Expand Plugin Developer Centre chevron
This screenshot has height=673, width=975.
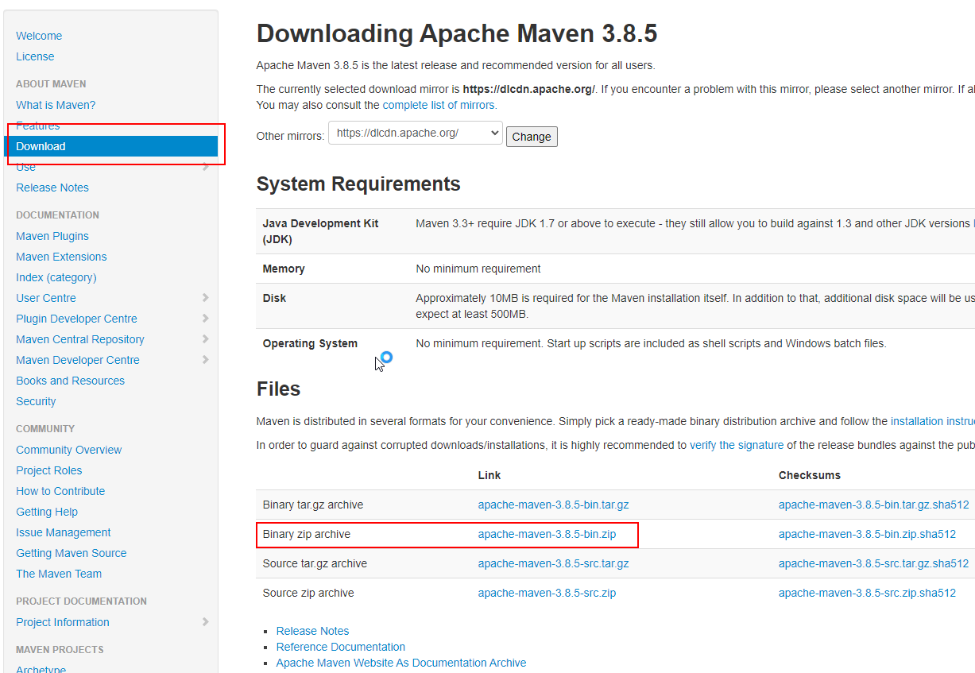click(x=205, y=319)
